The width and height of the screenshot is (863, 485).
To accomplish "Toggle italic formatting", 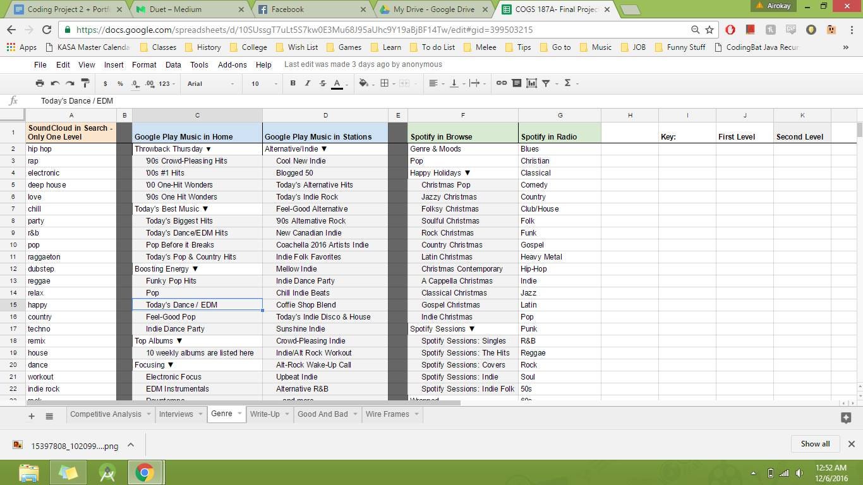I will 308,83.
